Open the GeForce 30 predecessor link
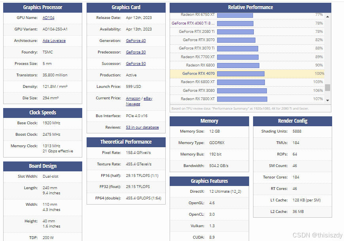Viewport: 344px width, 241px height. tap(136, 52)
